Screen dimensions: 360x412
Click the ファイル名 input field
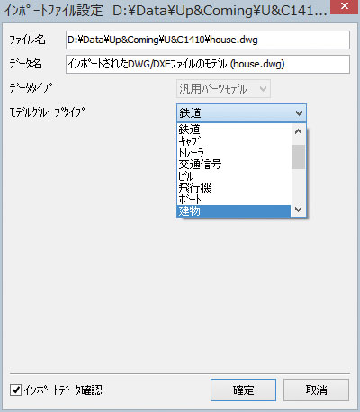click(x=208, y=40)
